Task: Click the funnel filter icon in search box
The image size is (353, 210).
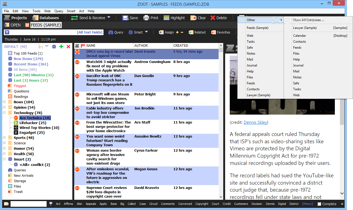Action: pos(7,32)
